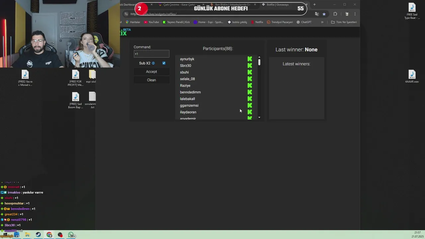Viewport: 425px width, 239px height.
Task: Open a new browser tab
Action: (x=314, y=5)
